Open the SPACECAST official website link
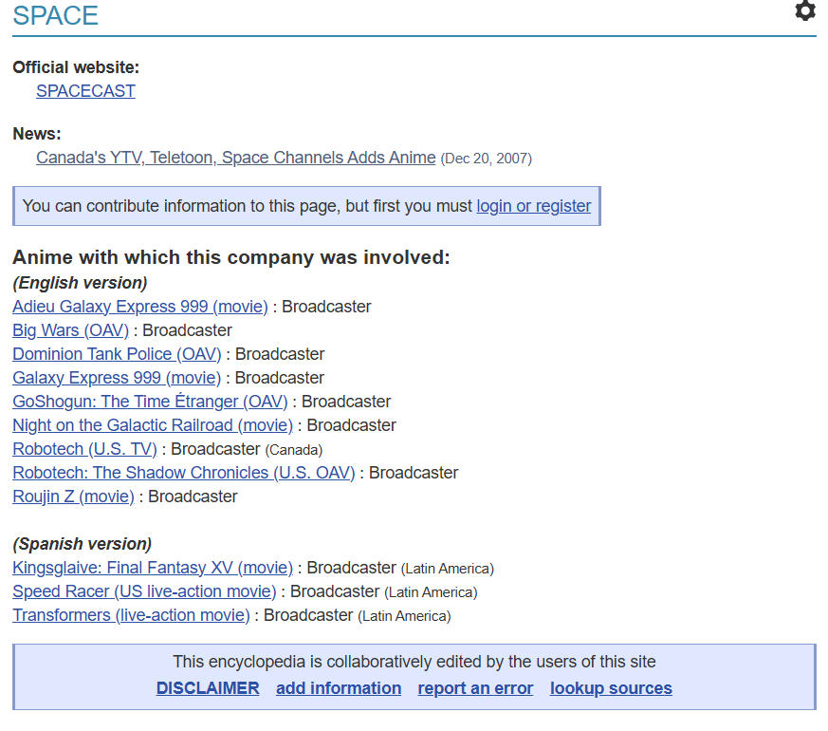828x731 pixels. coord(85,91)
